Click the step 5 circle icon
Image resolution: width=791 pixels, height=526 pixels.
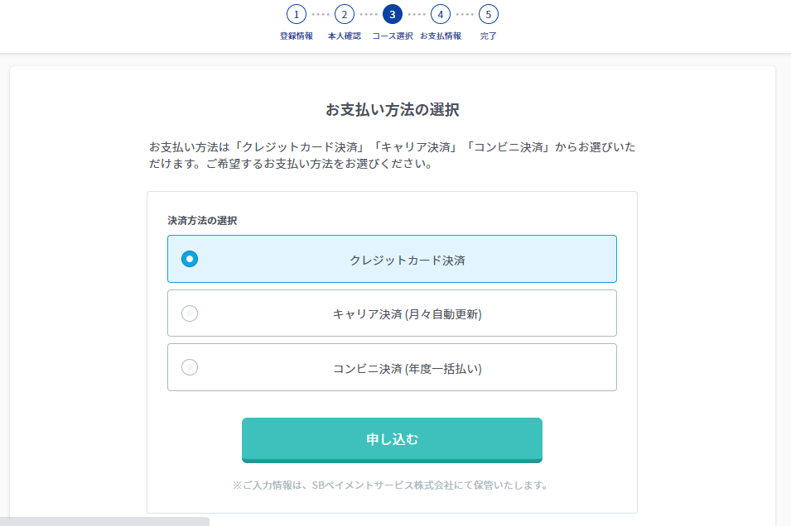(x=488, y=14)
